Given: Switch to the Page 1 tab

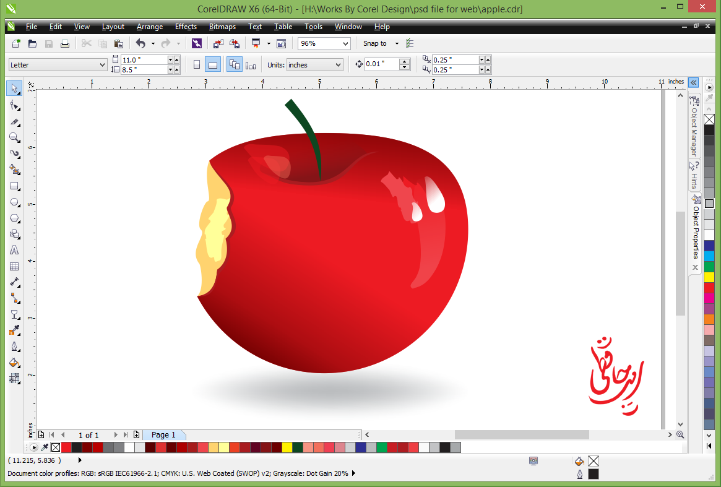Looking at the screenshot, I should point(163,435).
